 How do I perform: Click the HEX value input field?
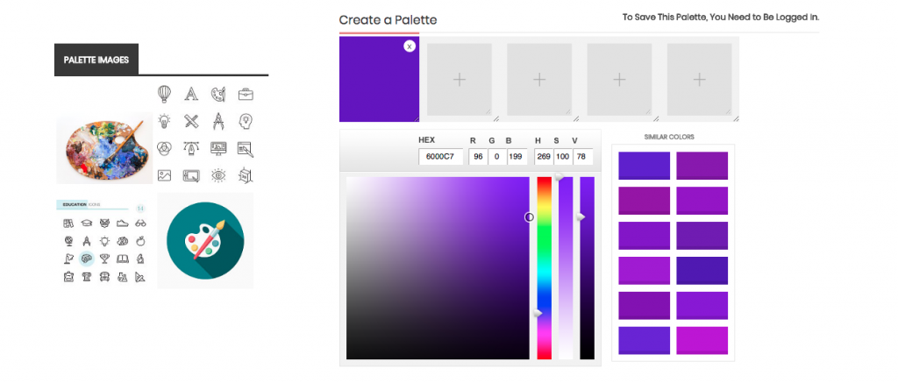pyautogui.click(x=440, y=157)
